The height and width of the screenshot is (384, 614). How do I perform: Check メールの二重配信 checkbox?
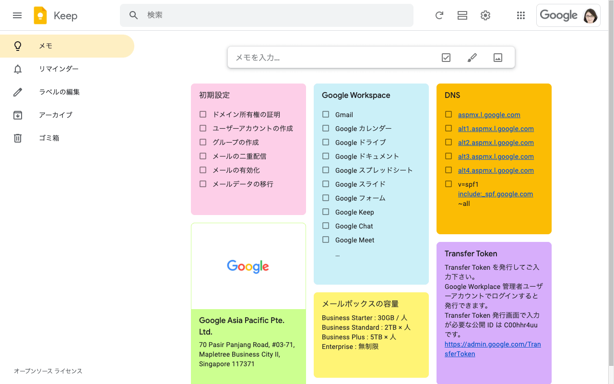203,156
